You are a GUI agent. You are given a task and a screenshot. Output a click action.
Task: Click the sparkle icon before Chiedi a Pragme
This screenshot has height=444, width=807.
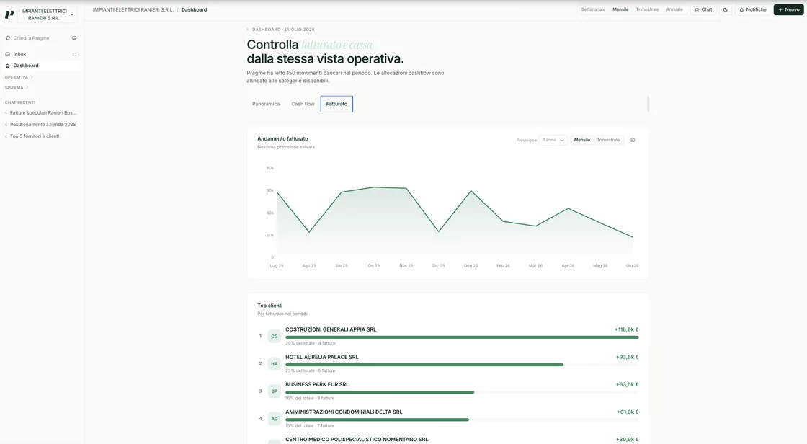coord(8,38)
